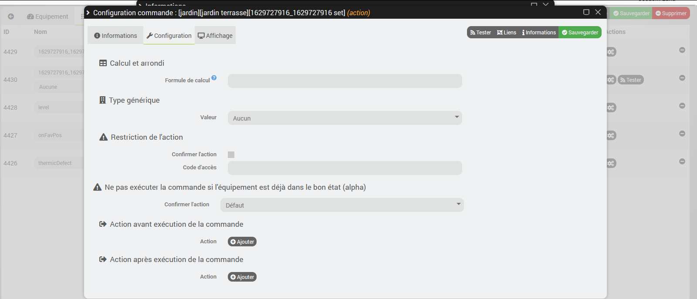The image size is (697, 299).
Task: Click the ID cell 4429
Action: [x=10, y=52]
